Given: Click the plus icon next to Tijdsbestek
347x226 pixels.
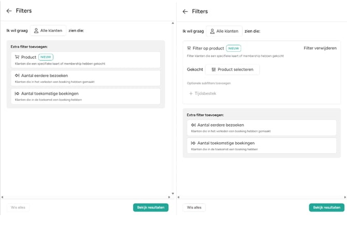Looking at the screenshot, I should click(x=191, y=94).
